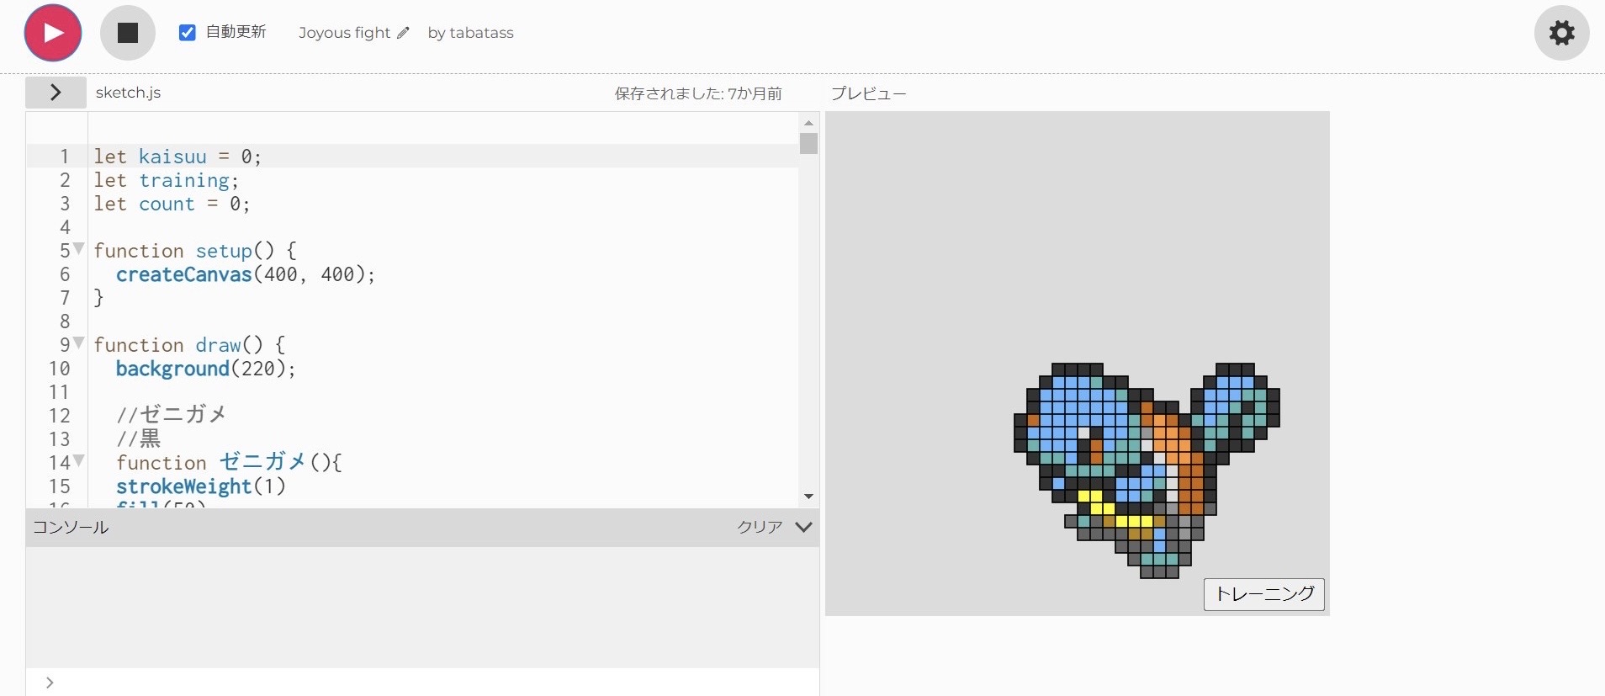Click the 'background(220);' code line
Screen dimensions: 1605x696
click(205, 369)
